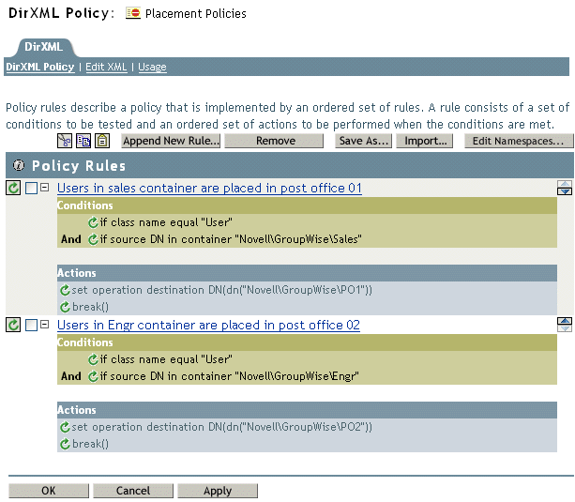The height and width of the screenshot is (502, 575).
Task: Click the paste clipboard toolbar icon
Action: coord(101,141)
